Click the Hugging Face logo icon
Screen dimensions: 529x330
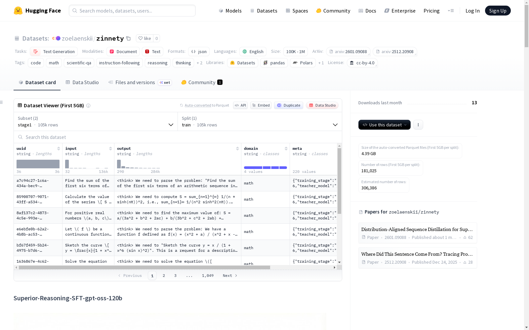(18, 11)
